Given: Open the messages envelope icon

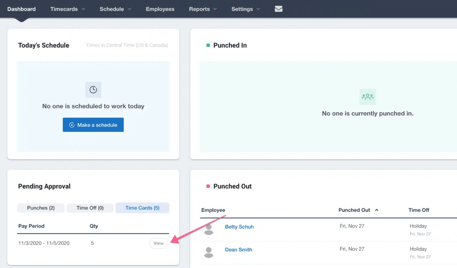Looking at the screenshot, I should tap(279, 9).
